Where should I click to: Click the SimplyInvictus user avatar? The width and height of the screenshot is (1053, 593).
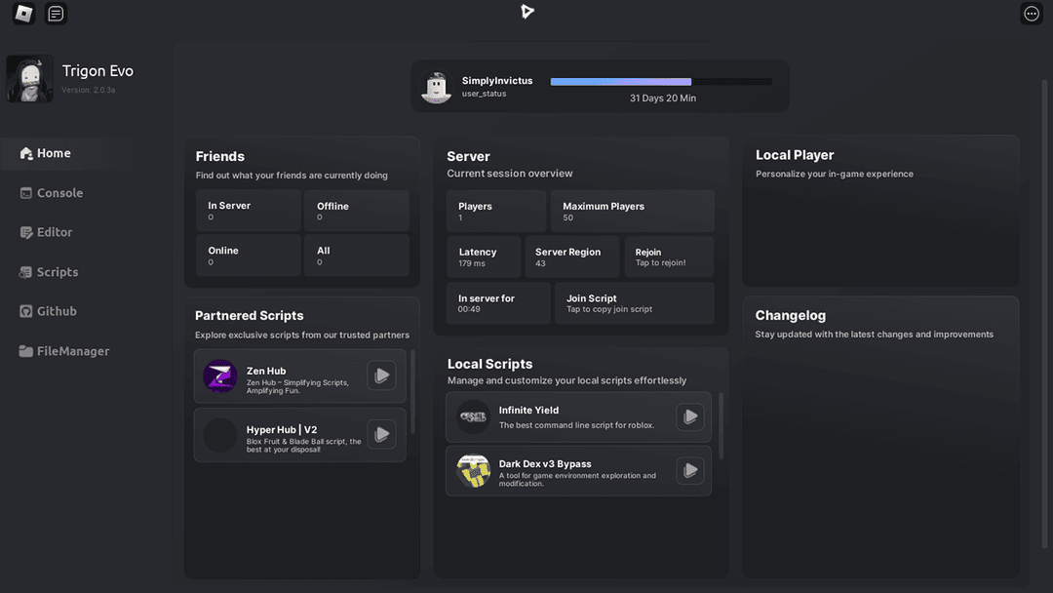click(436, 86)
